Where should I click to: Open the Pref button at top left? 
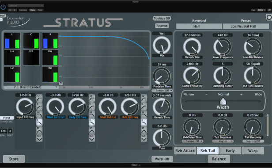(x=3, y=15)
